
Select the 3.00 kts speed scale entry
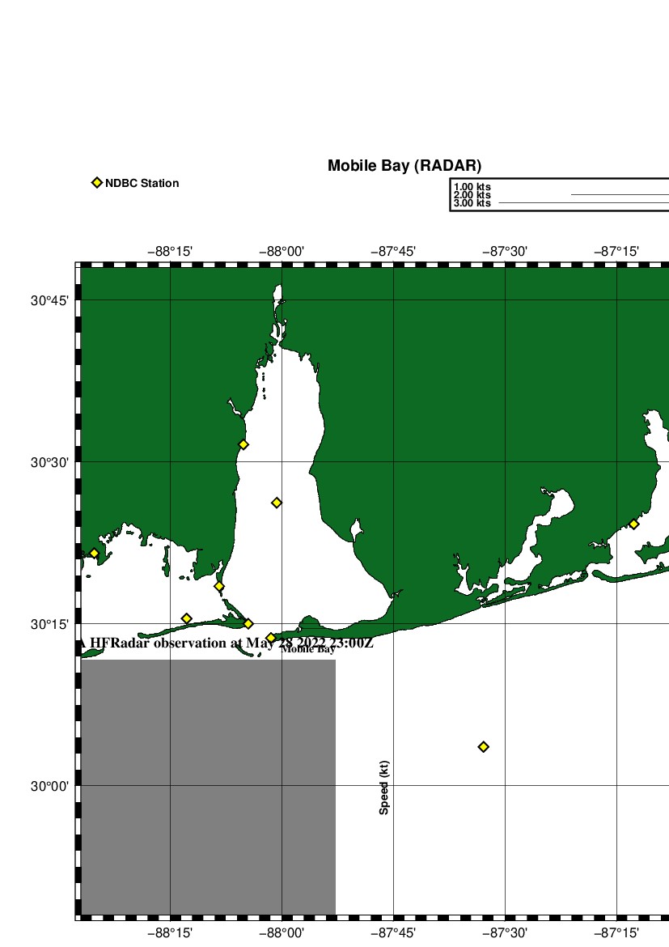coord(472,203)
